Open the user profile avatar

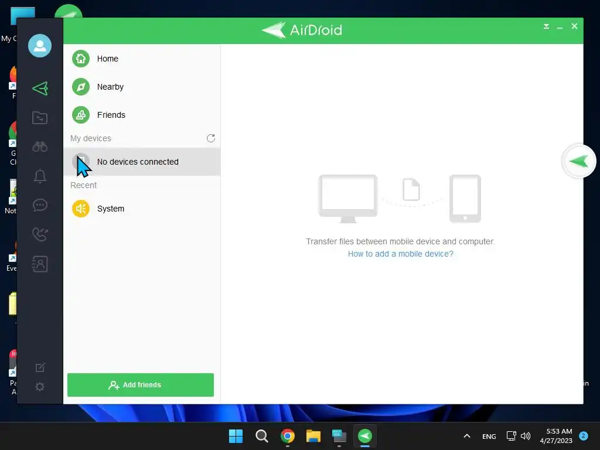(x=40, y=46)
